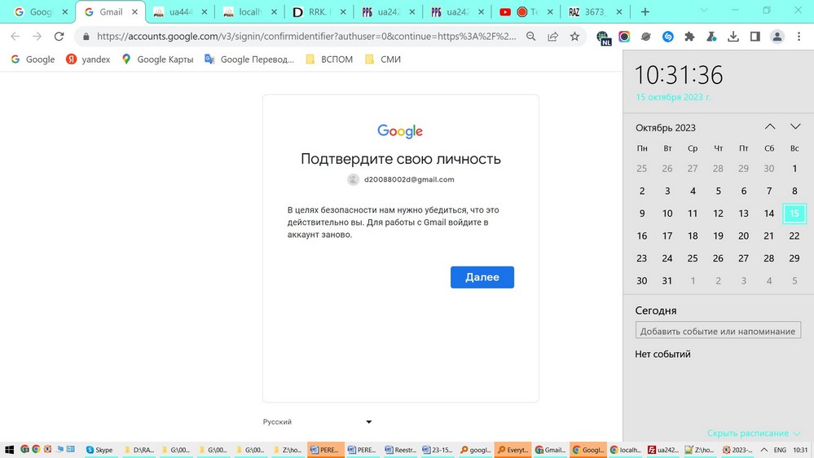Open the FileZilla ua242 taskbar item
Image resolution: width=814 pixels, height=458 pixels.
click(x=663, y=450)
